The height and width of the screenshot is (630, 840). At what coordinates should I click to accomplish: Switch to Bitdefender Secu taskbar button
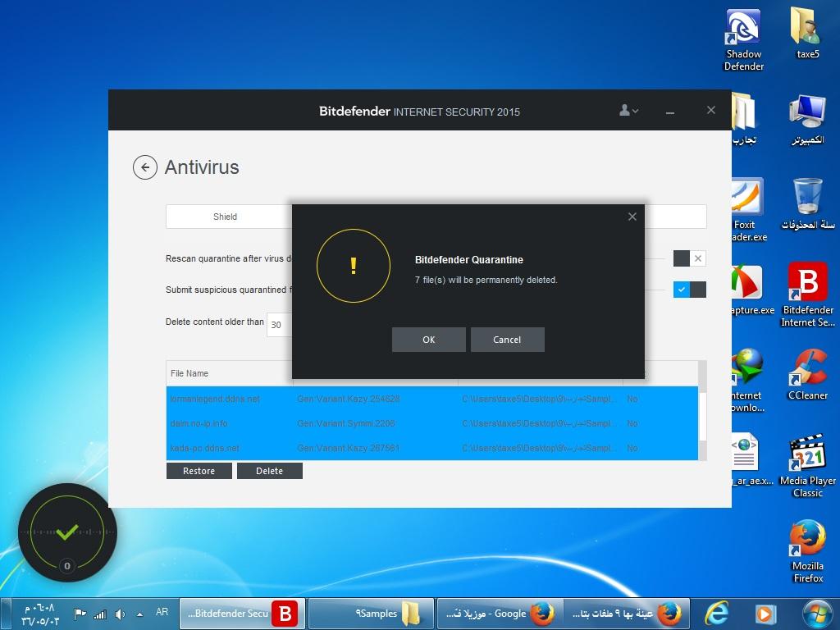tap(242, 614)
